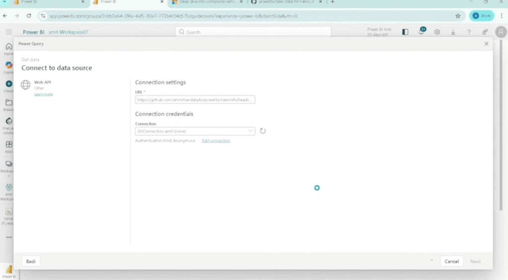Image resolution: width=508 pixels, height=280 pixels.
Task: Click the Next button
Action: coord(475,261)
